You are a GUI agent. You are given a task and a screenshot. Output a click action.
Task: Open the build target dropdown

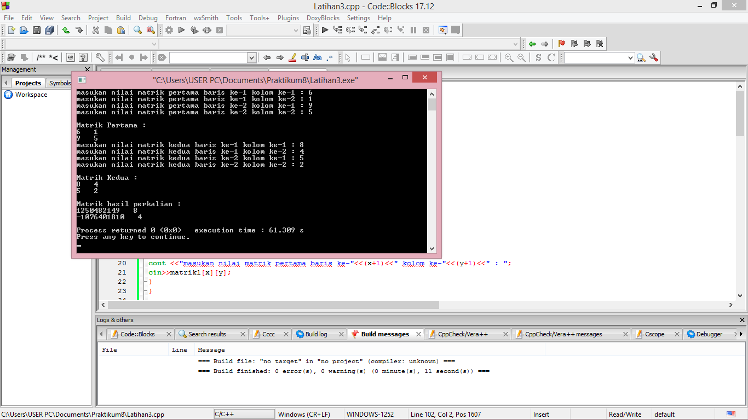[x=296, y=31]
